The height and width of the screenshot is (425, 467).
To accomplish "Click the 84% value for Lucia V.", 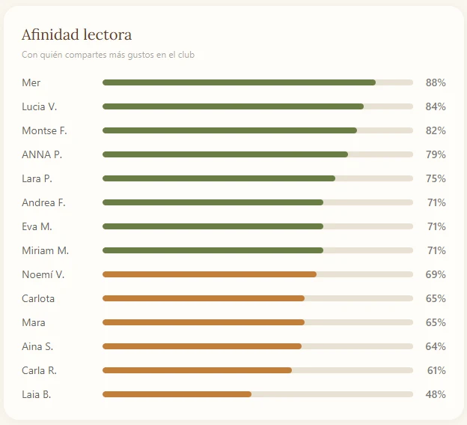I will pyautogui.click(x=436, y=106).
